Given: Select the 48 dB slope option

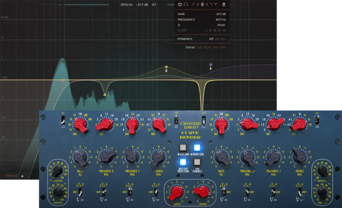Looking at the screenshot, I should click(x=224, y=31).
